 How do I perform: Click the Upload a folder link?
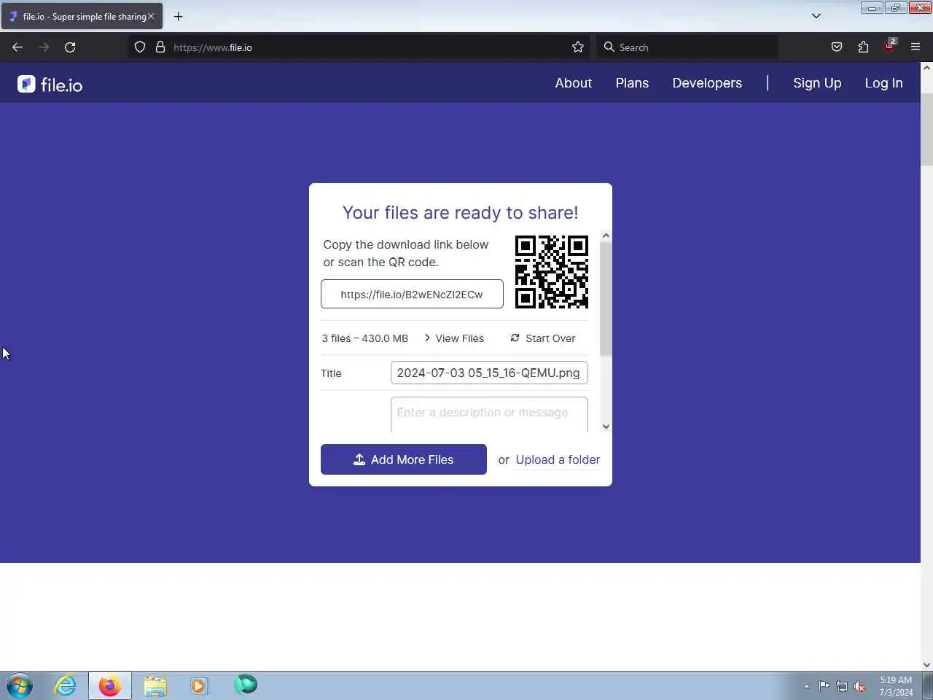pos(558,459)
